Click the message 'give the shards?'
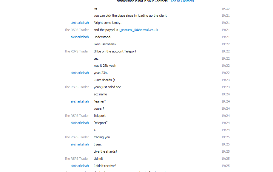The image size is (273, 172). coord(105,151)
